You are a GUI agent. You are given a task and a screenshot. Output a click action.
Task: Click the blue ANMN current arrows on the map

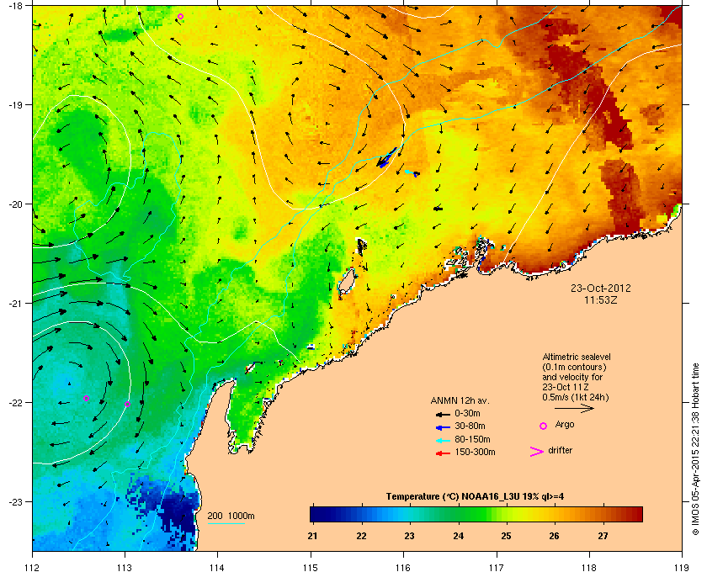point(386,158)
